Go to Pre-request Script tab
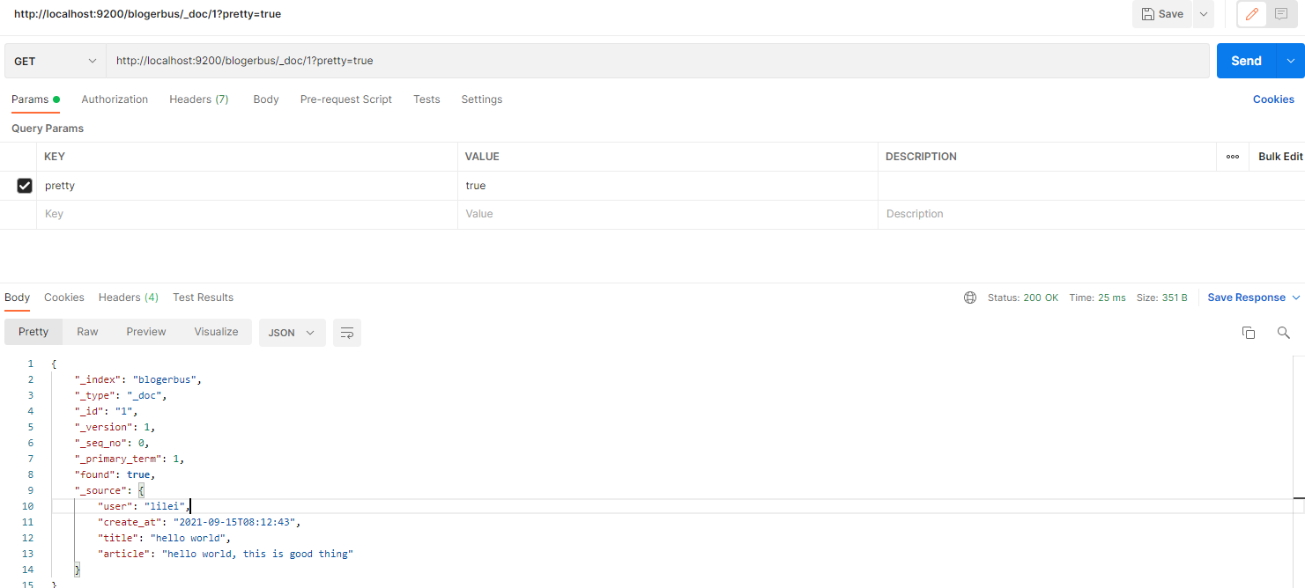 tap(346, 99)
